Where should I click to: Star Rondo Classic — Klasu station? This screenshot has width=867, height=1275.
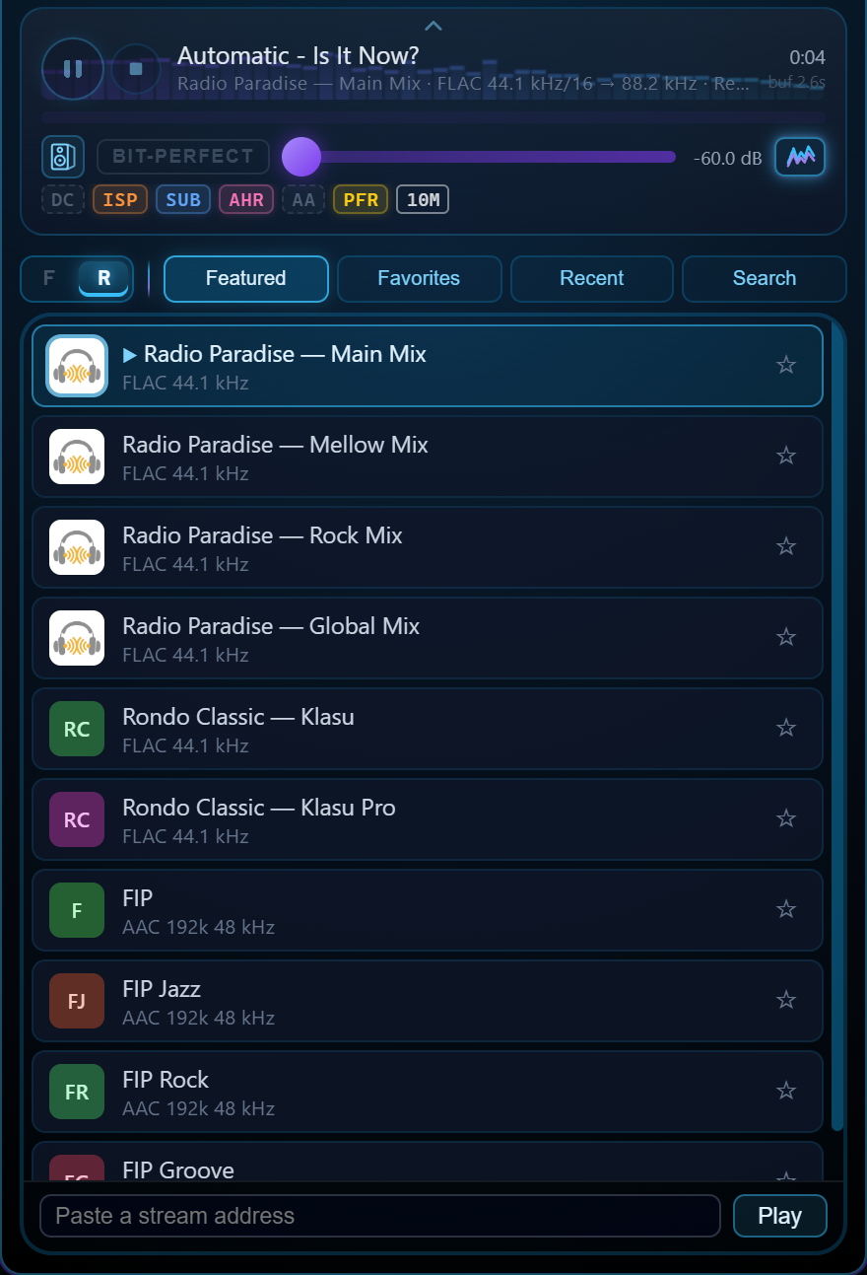[x=786, y=728]
